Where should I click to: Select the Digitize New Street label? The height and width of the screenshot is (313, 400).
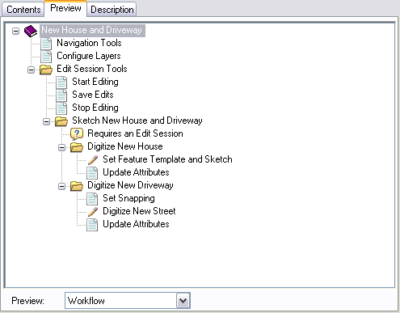point(139,211)
